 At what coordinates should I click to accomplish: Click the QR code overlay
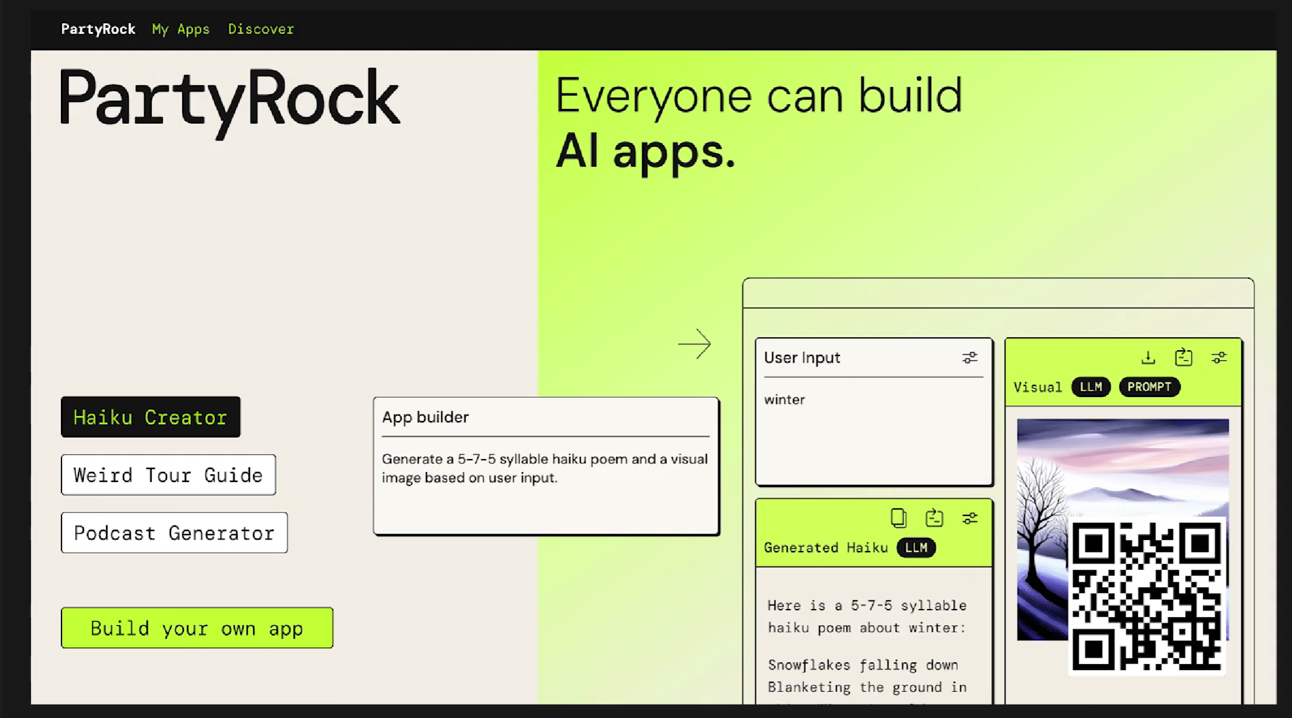tap(1147, 596)
